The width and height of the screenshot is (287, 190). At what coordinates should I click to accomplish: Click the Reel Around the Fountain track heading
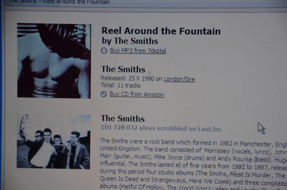161,31
